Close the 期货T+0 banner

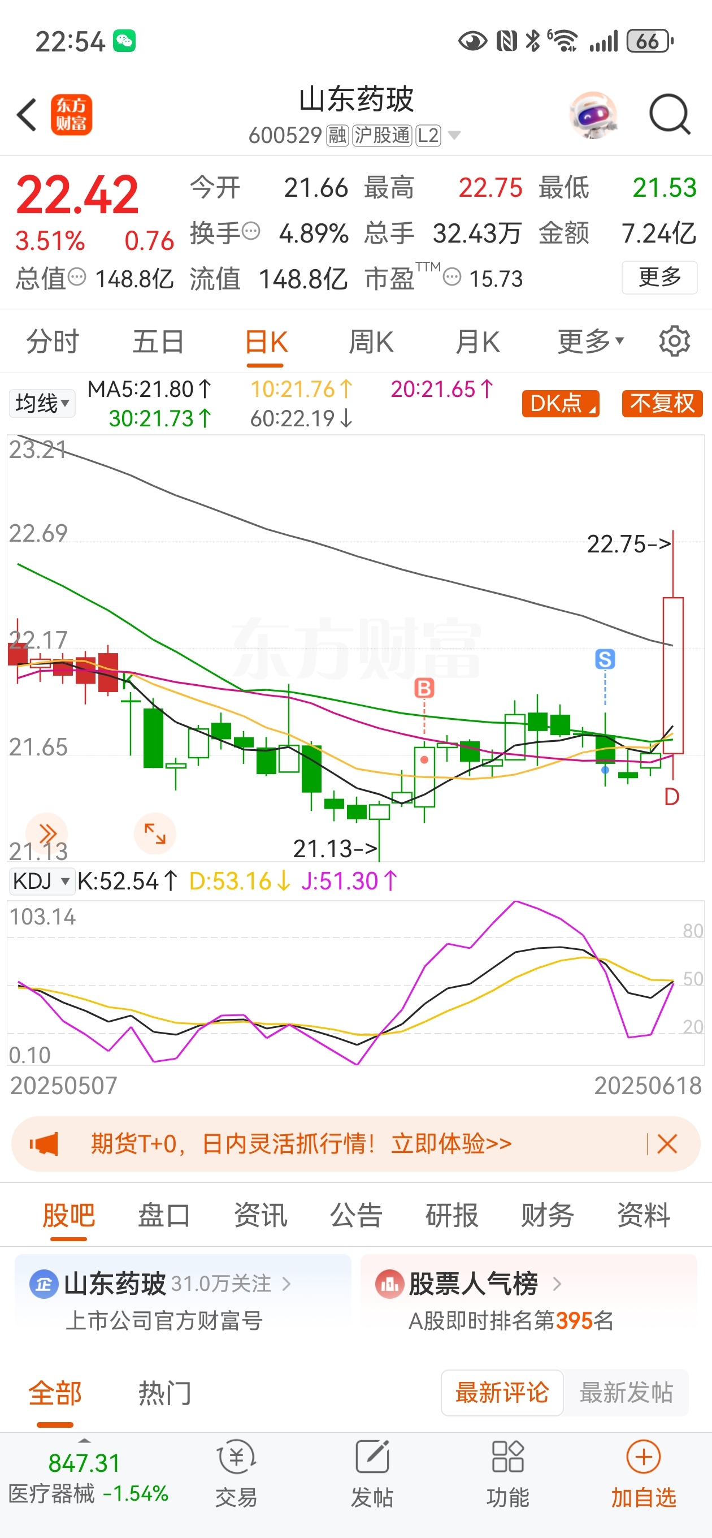(x=667, y=1144)
